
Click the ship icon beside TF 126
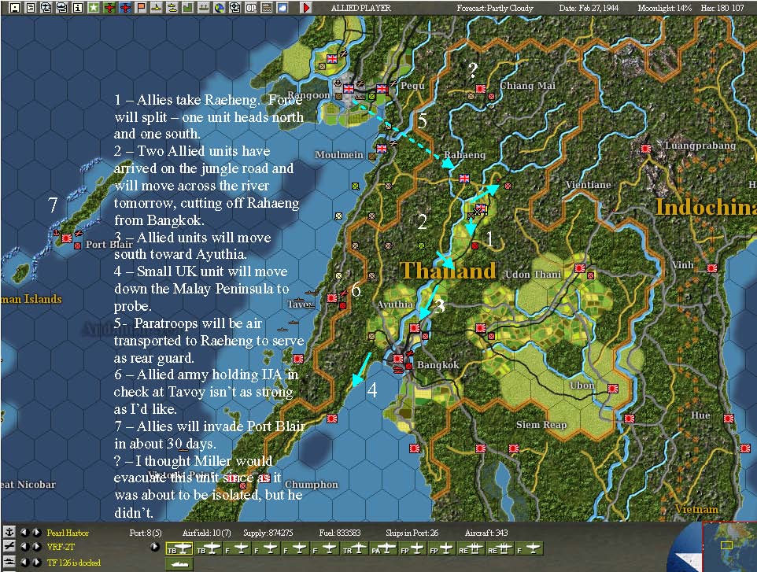(x=9, y=562)
